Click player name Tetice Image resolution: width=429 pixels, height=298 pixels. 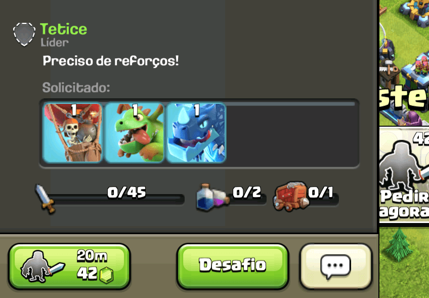click(x=63, y=29)
